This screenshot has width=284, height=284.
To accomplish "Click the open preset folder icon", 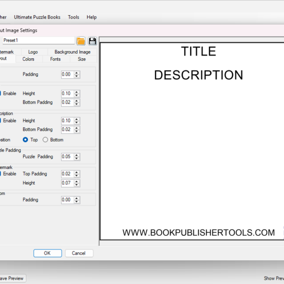I will pyautogui.click(x=81, y=41).
